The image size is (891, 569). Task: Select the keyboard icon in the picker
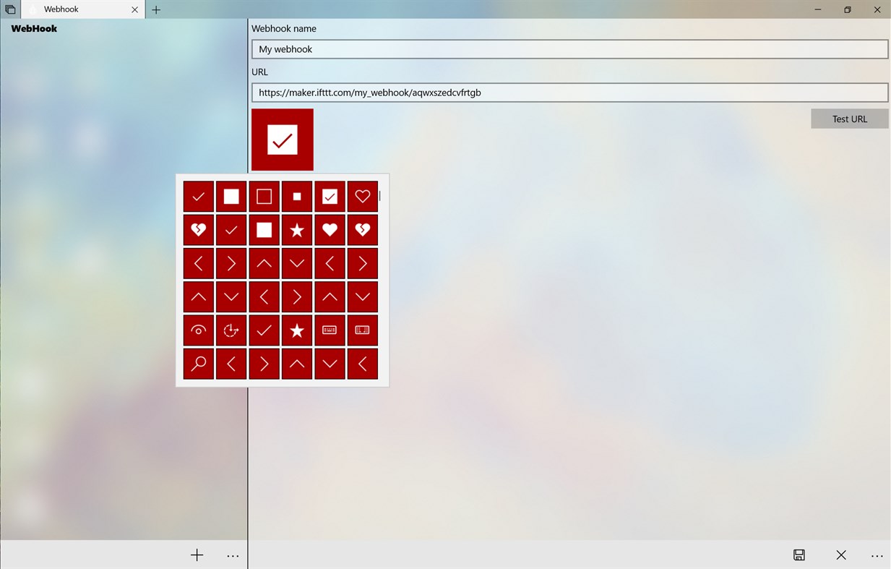(x=330, y=330)
